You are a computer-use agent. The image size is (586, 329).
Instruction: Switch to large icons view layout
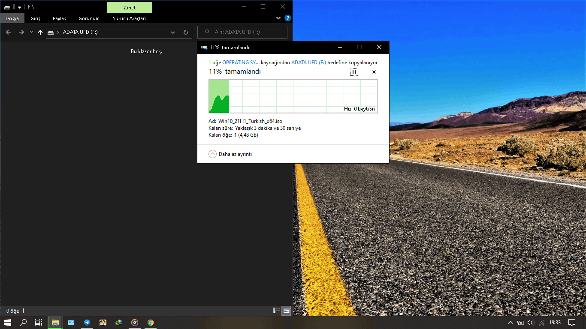pyautogui.click(x=286, y=311)
